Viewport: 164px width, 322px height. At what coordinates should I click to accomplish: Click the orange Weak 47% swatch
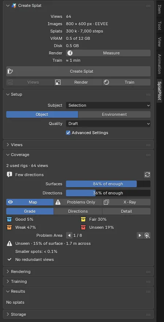9,228
